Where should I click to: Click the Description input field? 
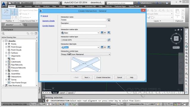point(83,26)
